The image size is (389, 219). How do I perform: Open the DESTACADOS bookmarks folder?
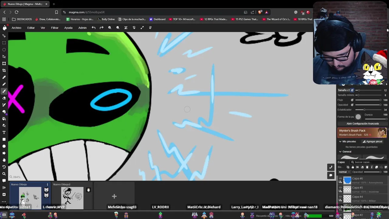click(22, 19)
